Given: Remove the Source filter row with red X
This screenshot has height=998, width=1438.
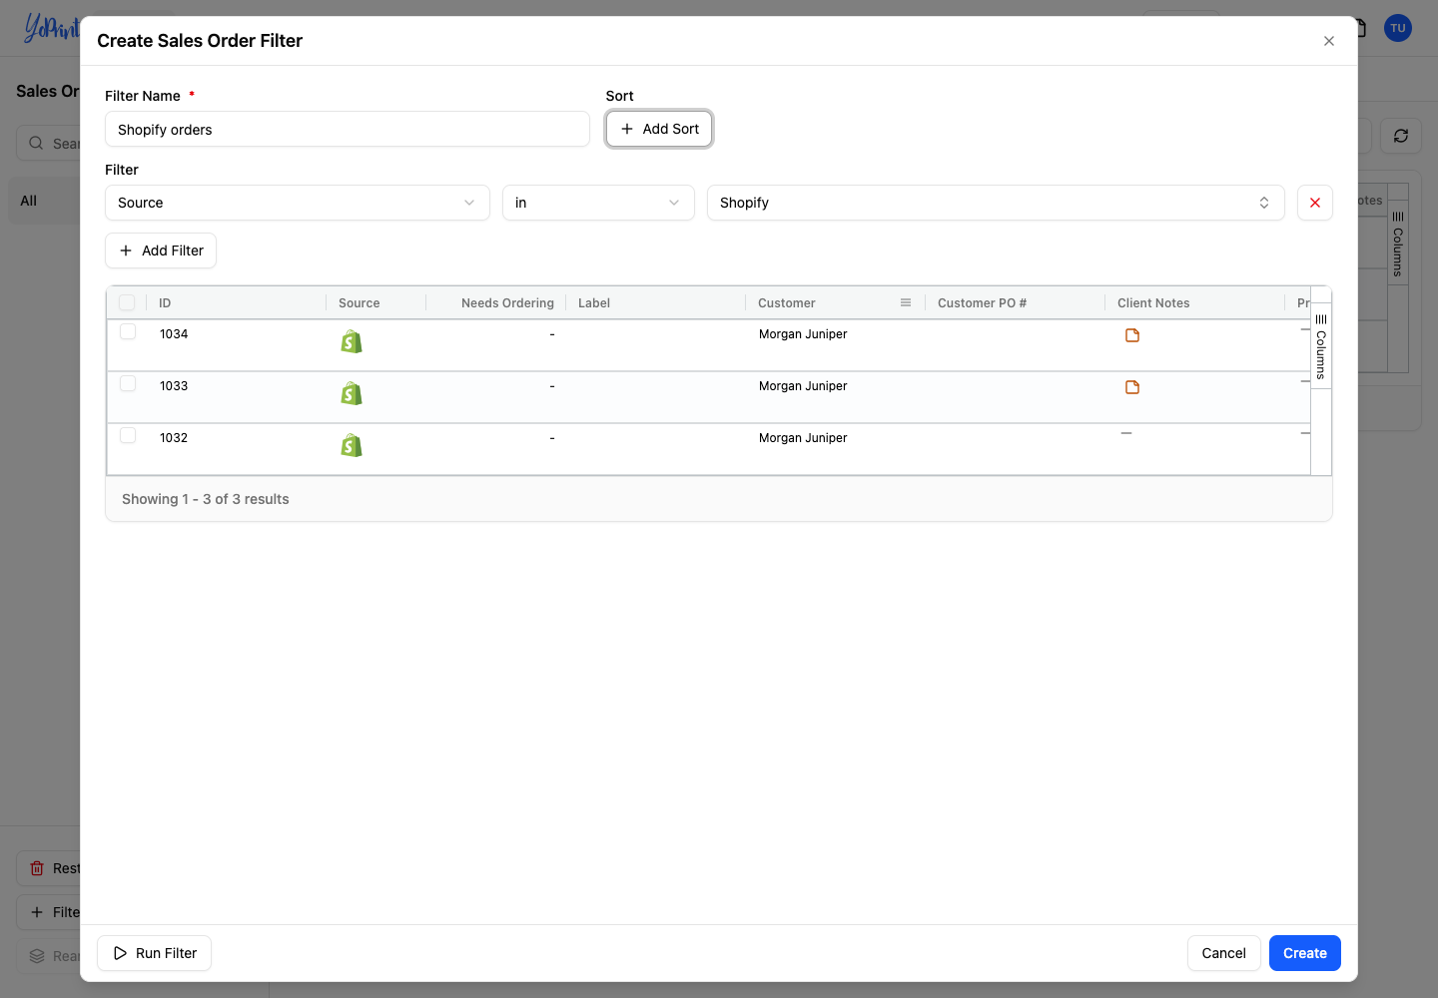Looking at the screenshot, I should tap(1315, 203).
